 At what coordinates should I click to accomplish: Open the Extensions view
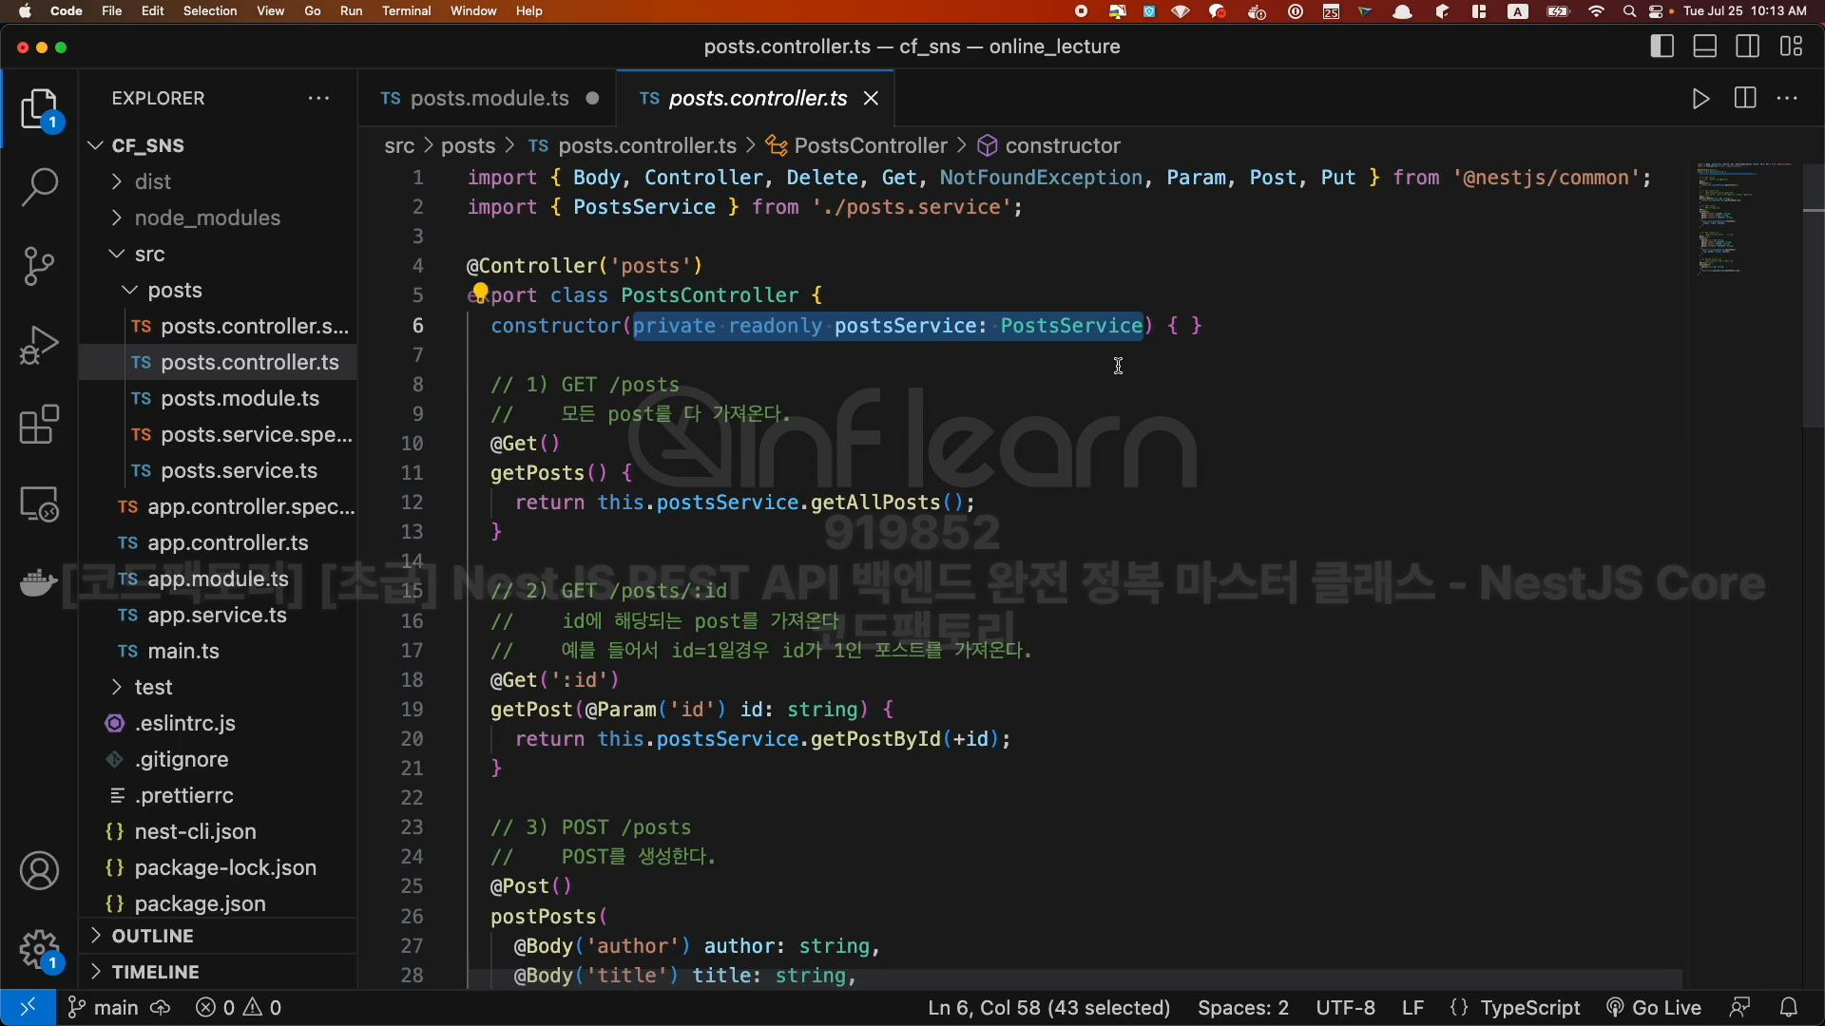[39, 425]
